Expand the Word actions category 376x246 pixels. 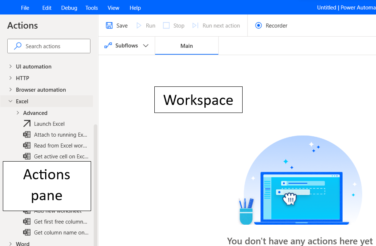pos(10,243)
